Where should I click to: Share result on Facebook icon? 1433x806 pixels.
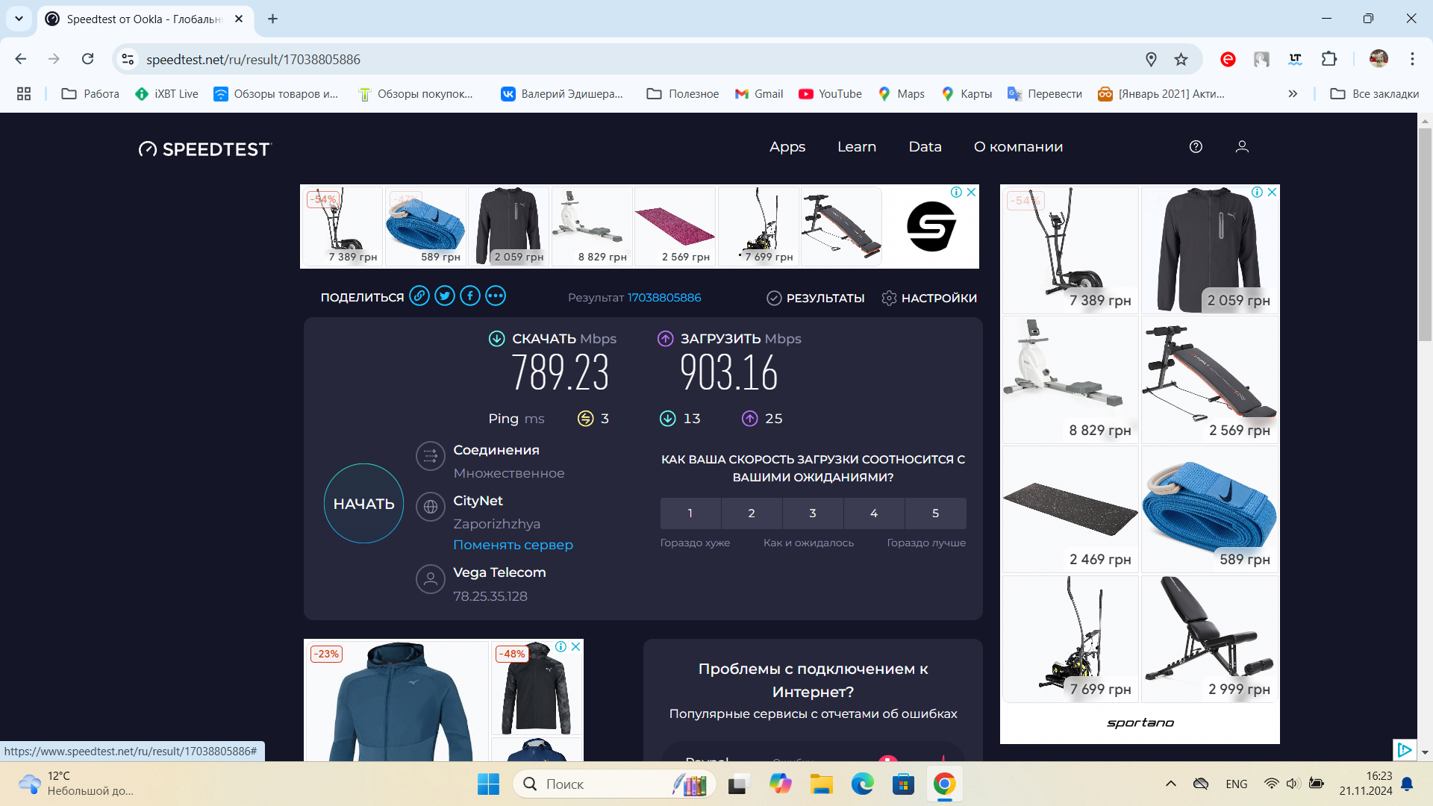pos(470,296)
